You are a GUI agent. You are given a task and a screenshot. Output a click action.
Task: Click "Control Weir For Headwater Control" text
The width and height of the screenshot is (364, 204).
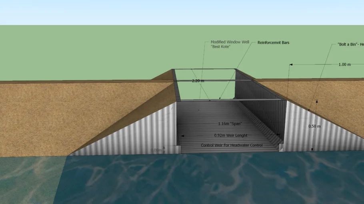pyautogui.click(x=232, y=145)
